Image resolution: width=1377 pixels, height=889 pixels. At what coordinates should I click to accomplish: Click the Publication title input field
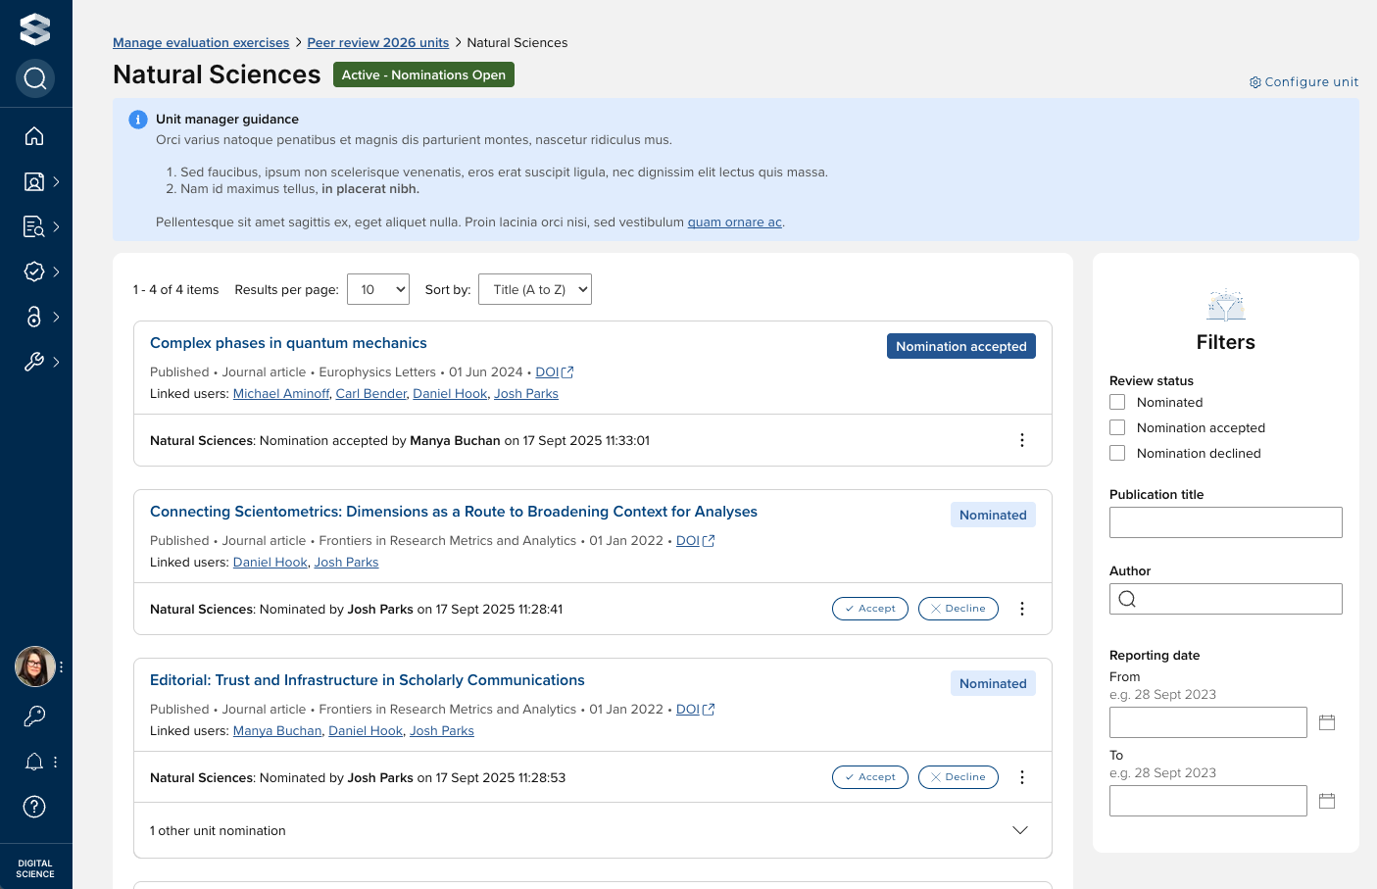pos(1225,522)
